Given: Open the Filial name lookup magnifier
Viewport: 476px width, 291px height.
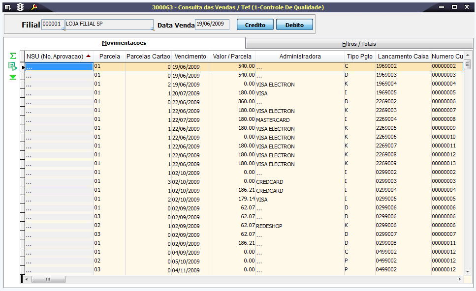Looking at the screenshot, I should tap(152, 29).
